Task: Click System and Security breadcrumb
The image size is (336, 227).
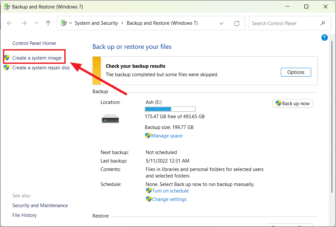Action: coord(96,23)
